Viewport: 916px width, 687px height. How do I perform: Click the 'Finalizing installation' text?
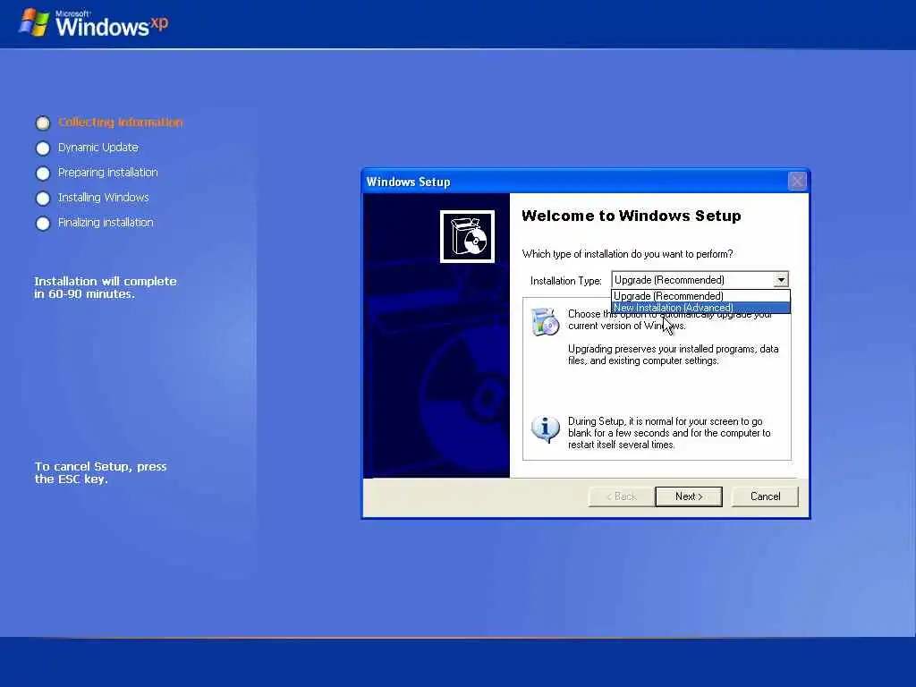pos(106,223)
